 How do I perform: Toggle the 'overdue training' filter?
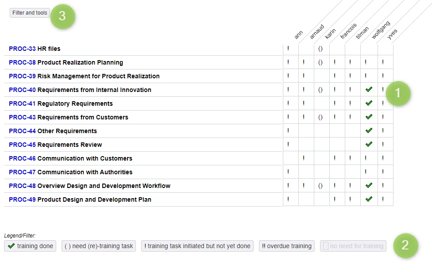[286, 246]
